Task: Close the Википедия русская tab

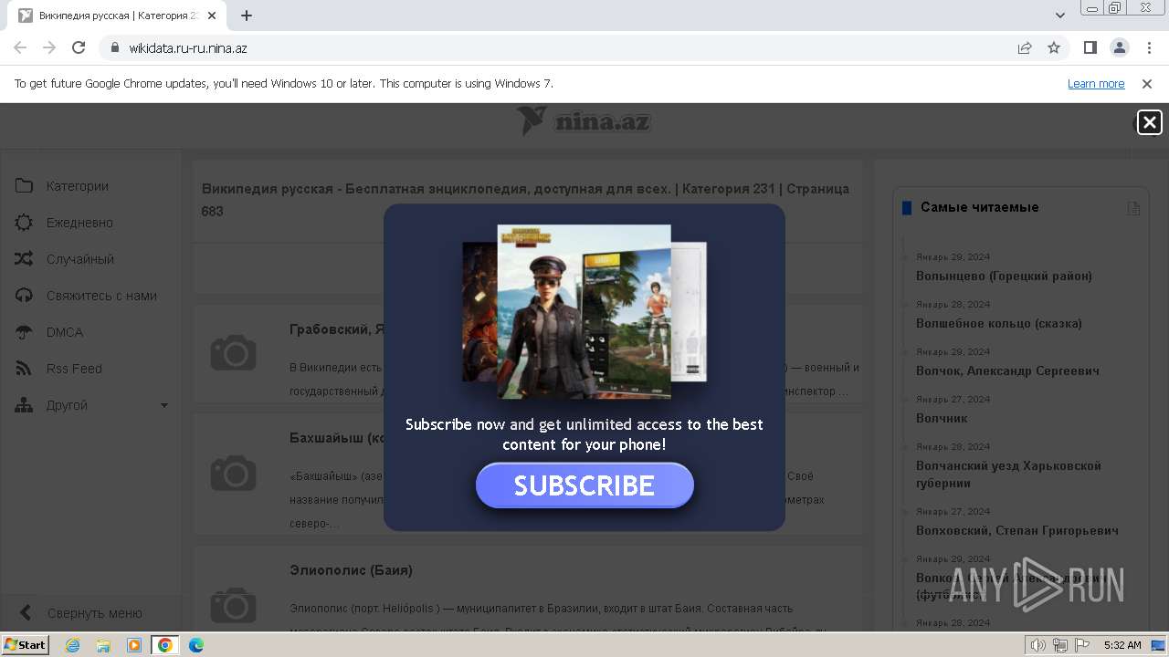Action: tap(212, 16)
